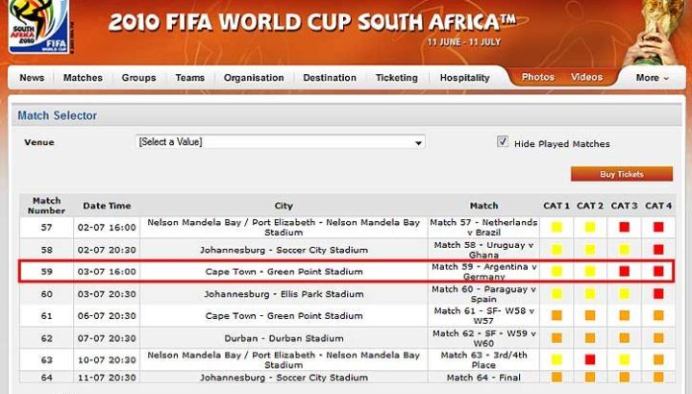Select CAT 4 red swatch for Match 60
The height and width of the screenshot is (394, 692).
coord(658,294)
